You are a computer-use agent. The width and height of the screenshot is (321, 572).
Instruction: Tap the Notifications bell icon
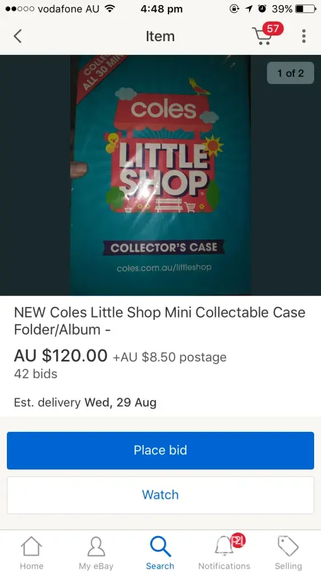pyautogui.click(x=224, y=546)
